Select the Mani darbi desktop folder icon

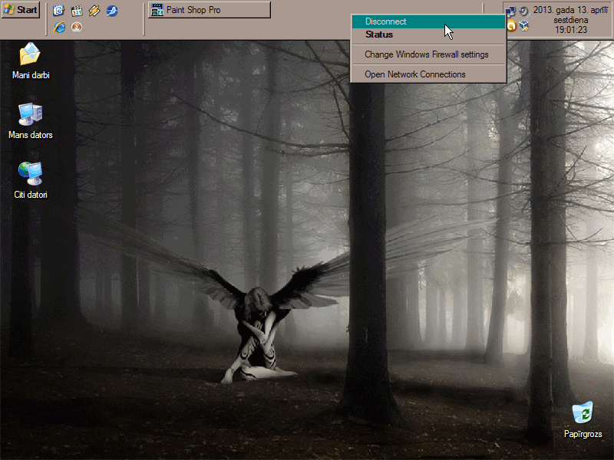(x=31, y=61)
